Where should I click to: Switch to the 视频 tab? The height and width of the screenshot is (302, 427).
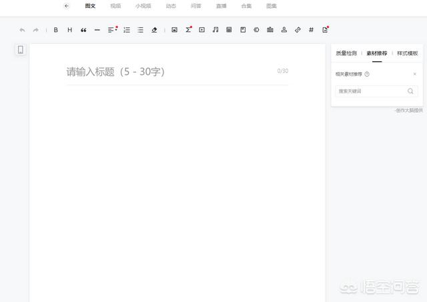115,6
